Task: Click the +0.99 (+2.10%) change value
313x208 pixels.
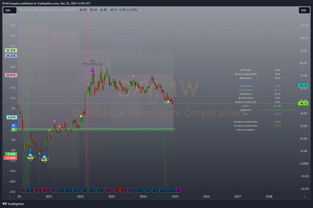Action: coord(128,10)
